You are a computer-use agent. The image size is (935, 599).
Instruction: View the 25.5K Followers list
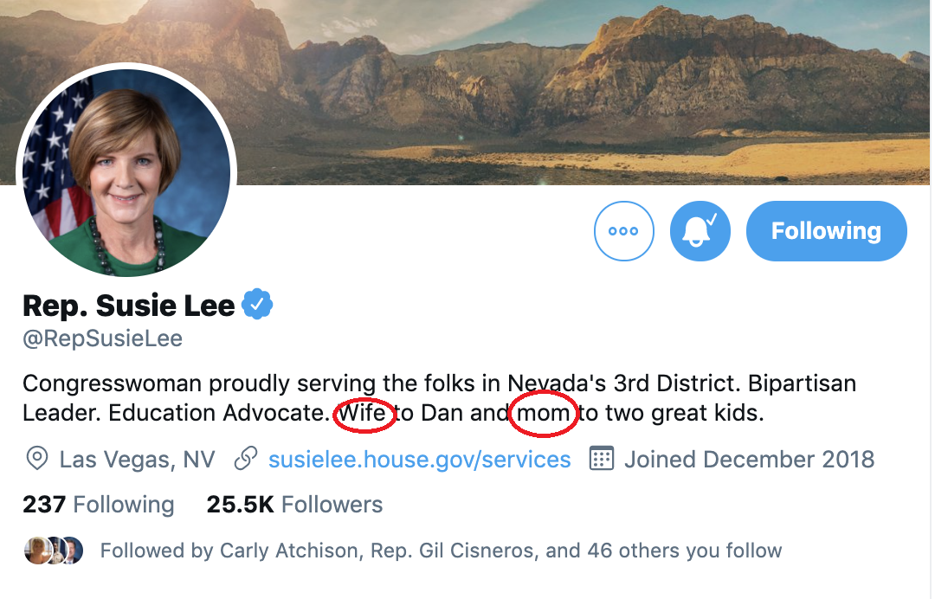294,504
